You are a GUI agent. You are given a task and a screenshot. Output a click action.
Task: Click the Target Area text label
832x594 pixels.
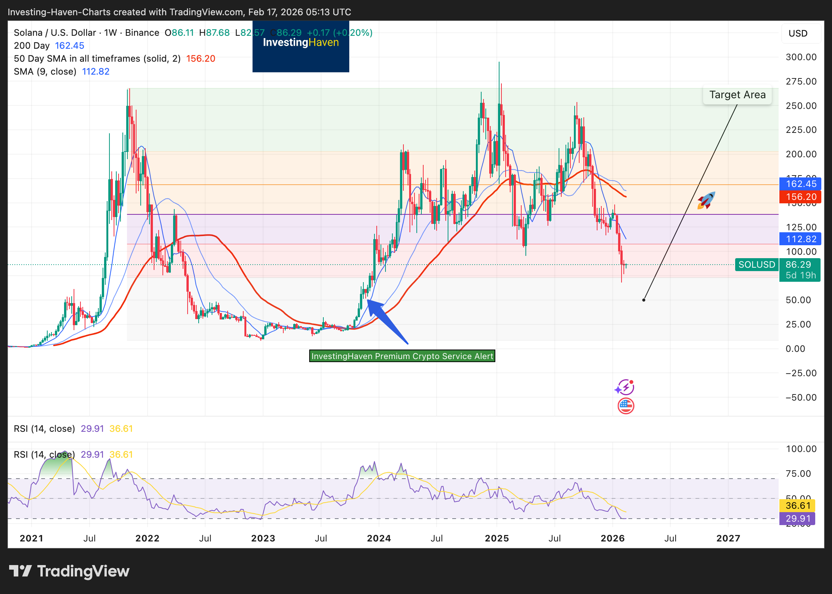click(x=737, y=95)
